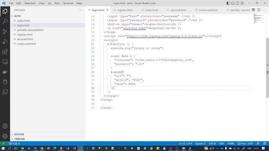Click the remote window indicator in status bar
This screenshot has height=151, width=269.
pyautogui.click(x=3, y=143)
